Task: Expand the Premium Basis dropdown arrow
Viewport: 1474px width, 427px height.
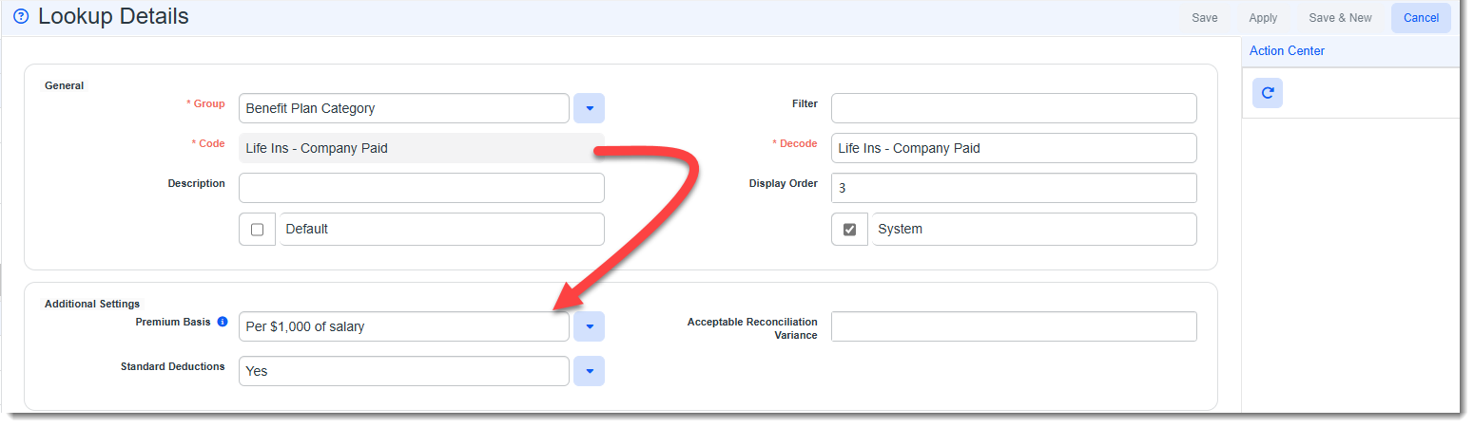Action: point(589,326)
